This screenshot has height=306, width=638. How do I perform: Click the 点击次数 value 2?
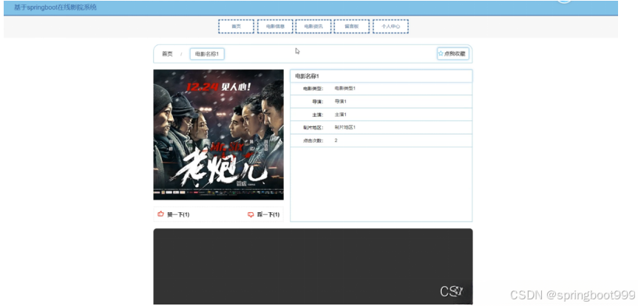click(336, 140)
